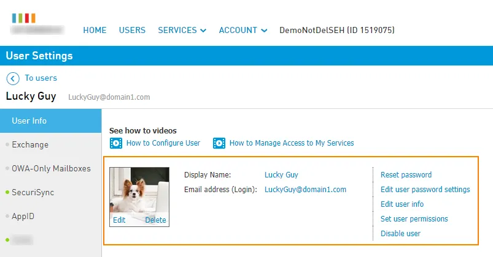
Task: Open the SERVICES menu label
Action: coord(177,30)
